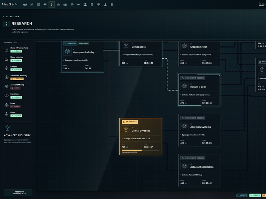The image size is (266, 199).
Task: Click the Blocked badge under Asteroid Mining
Action: click(15, 88)
